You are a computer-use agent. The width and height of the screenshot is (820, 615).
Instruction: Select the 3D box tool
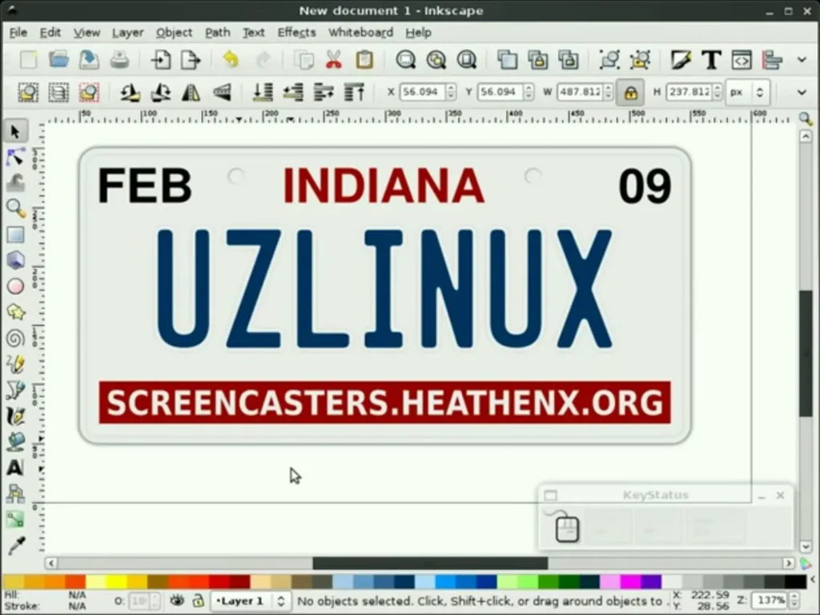[x=15, y=260]
